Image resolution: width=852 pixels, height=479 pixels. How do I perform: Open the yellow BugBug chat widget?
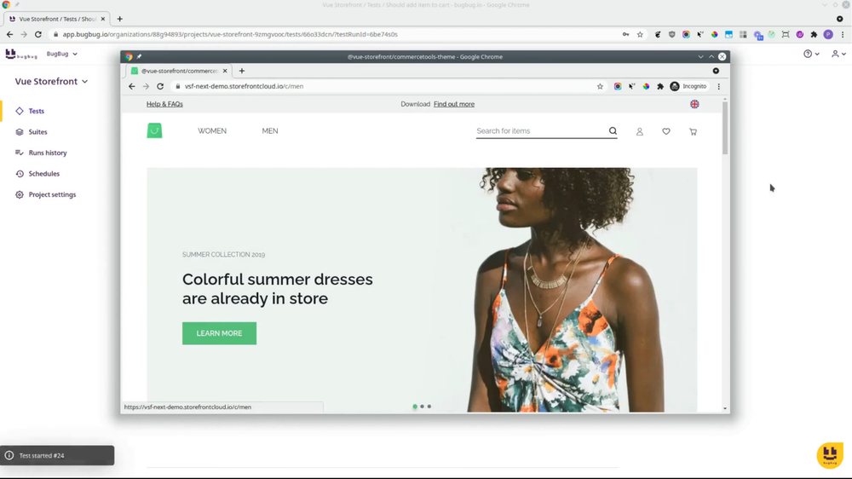(830, 455)
